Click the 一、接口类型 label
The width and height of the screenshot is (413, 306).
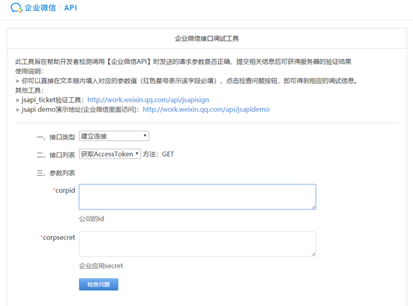click(56, 137)
